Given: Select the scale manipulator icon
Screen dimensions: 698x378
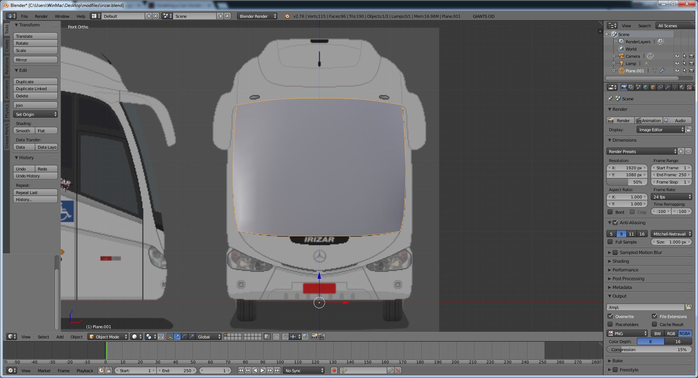Looking at the screenshot, I should click(192, 337).
